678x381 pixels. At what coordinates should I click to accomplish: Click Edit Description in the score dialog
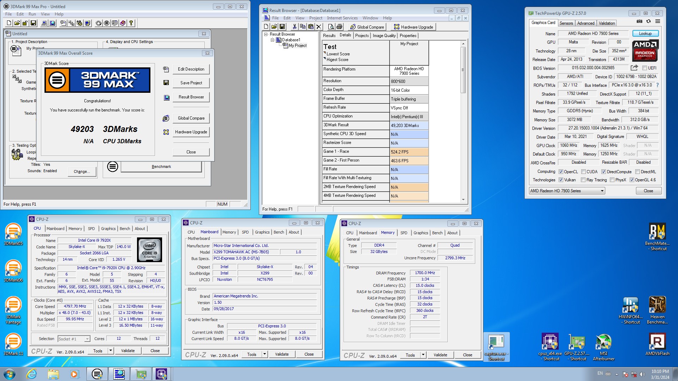pyautogui.click(x=191, y=69)
